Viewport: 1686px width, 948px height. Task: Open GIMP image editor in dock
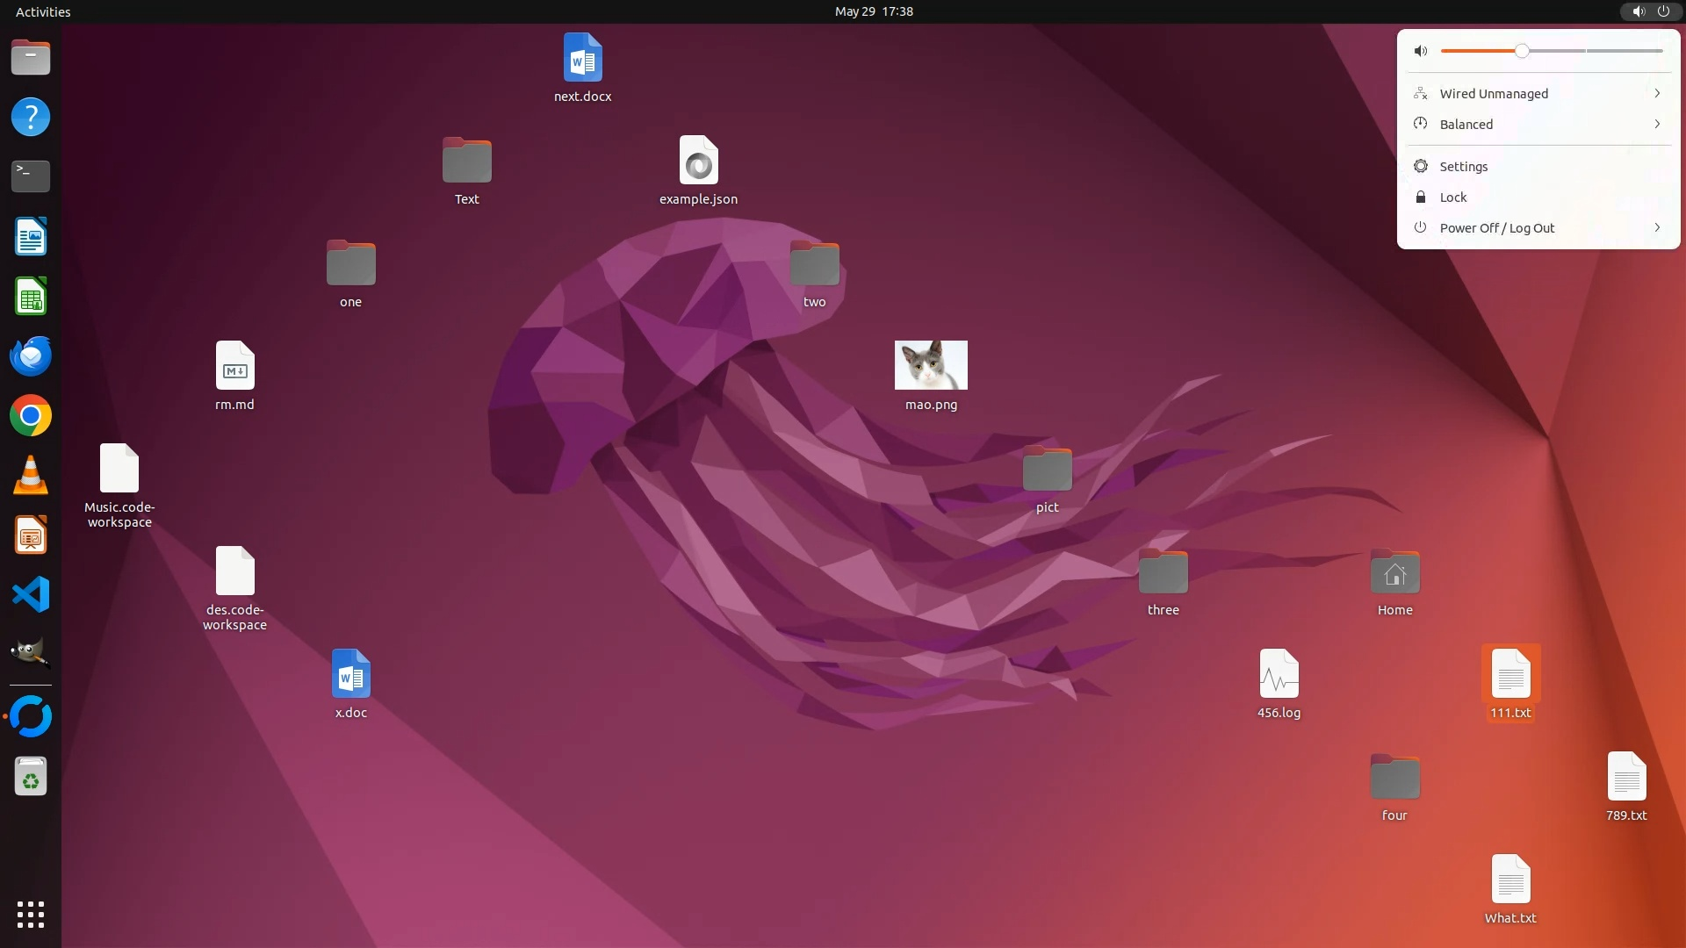(31, 654)
